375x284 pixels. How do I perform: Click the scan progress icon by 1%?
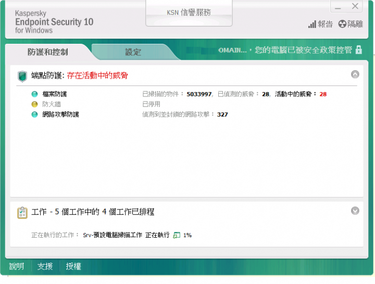coord(177,235)
